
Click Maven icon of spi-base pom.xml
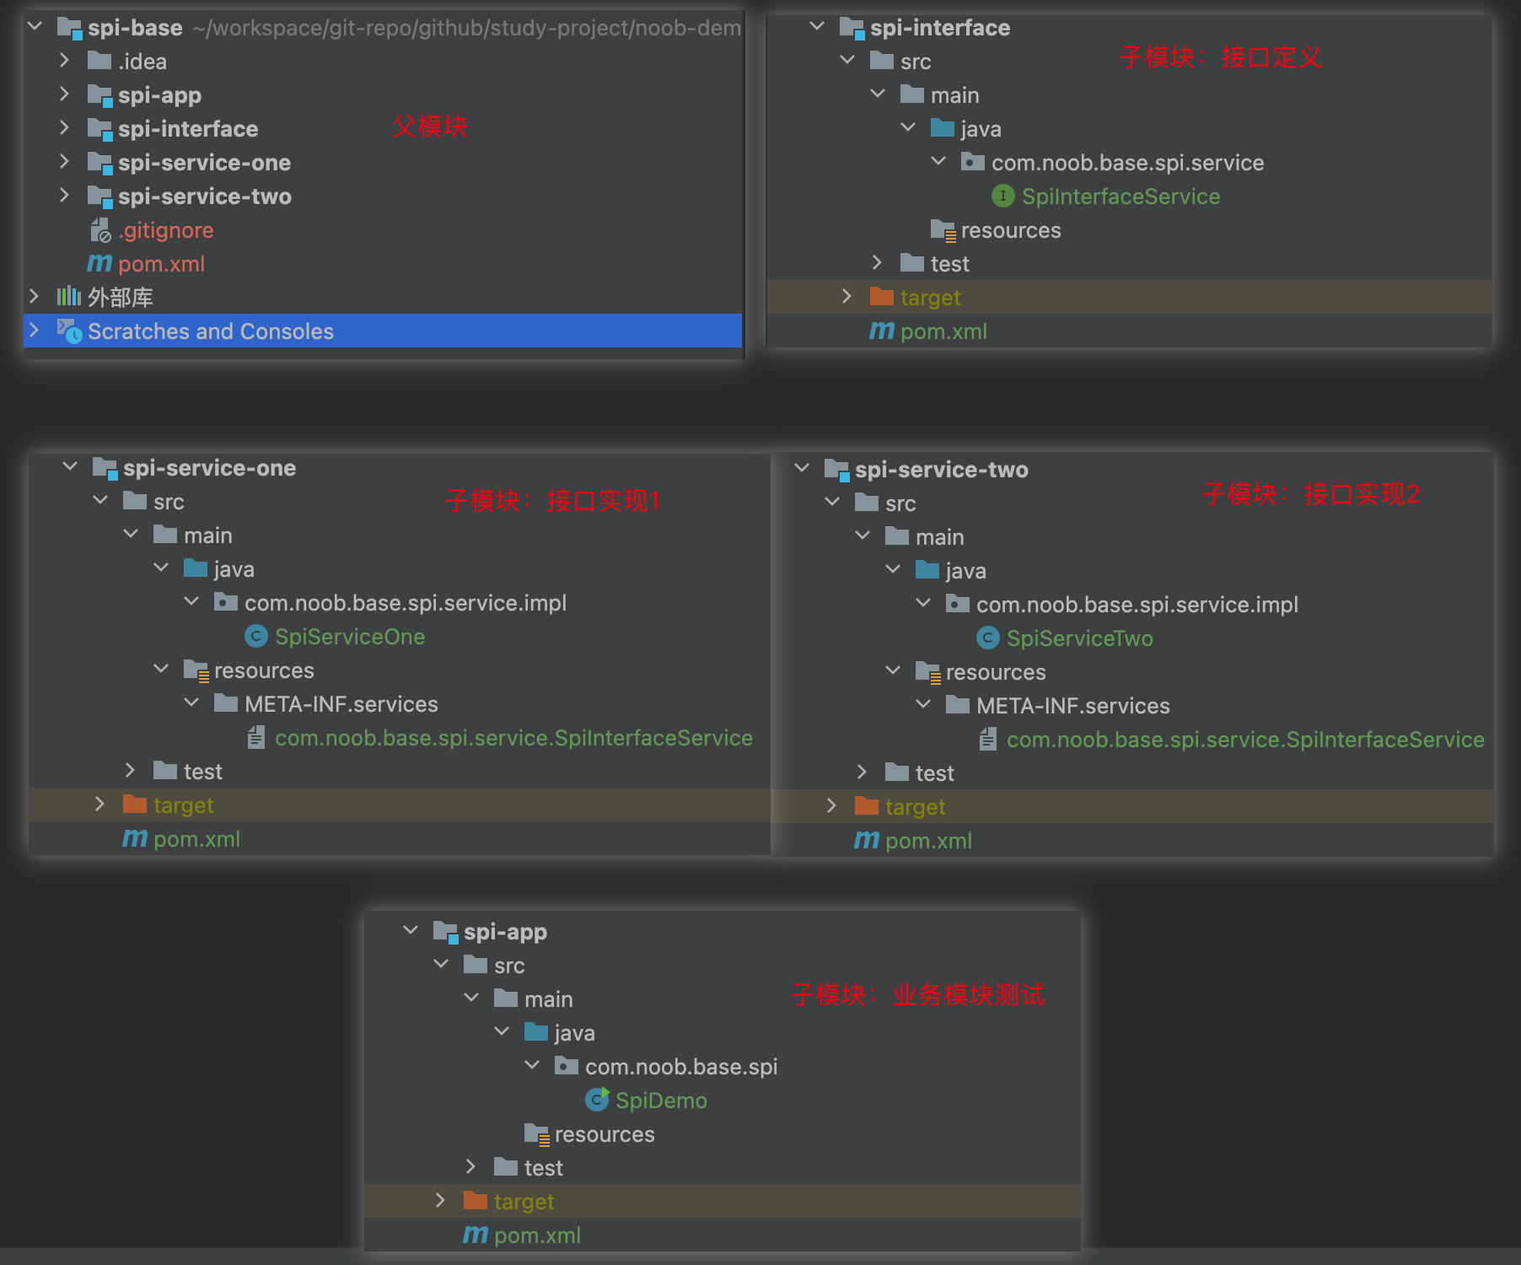pyautogui.click(x=99, y=264)
